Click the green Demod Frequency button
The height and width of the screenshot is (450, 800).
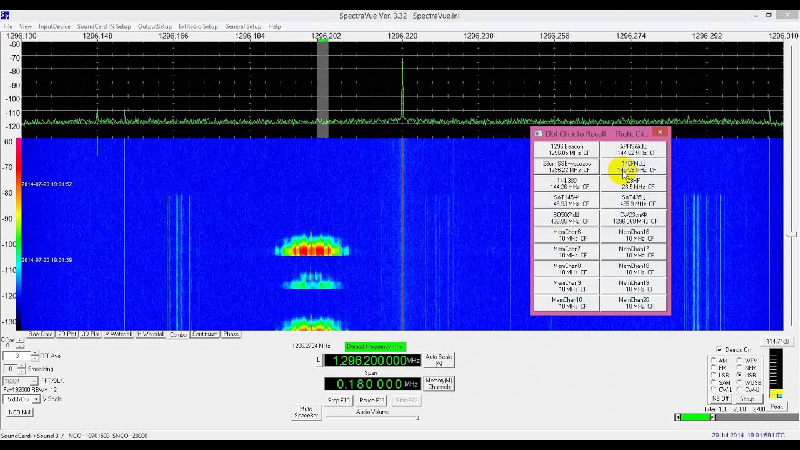375,346
